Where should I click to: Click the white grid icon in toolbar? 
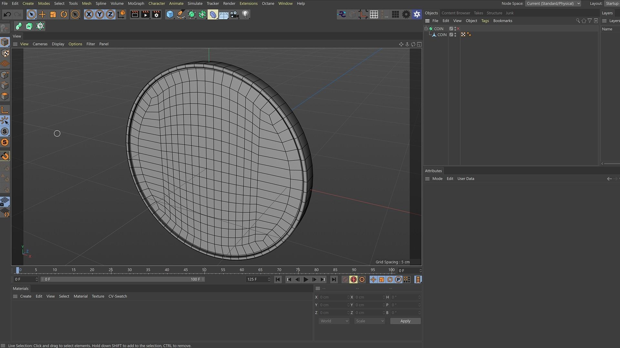click(374, 14)
